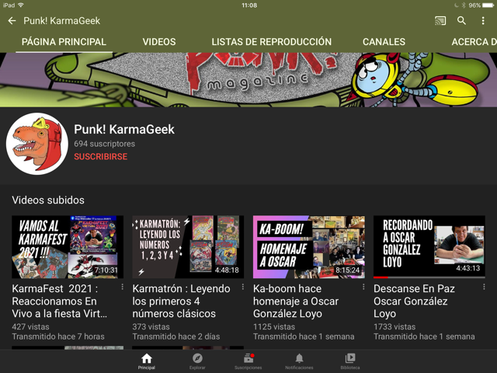Open 'Ka-boom hace homenaje a Oscar' title

(x=296, y=301)
